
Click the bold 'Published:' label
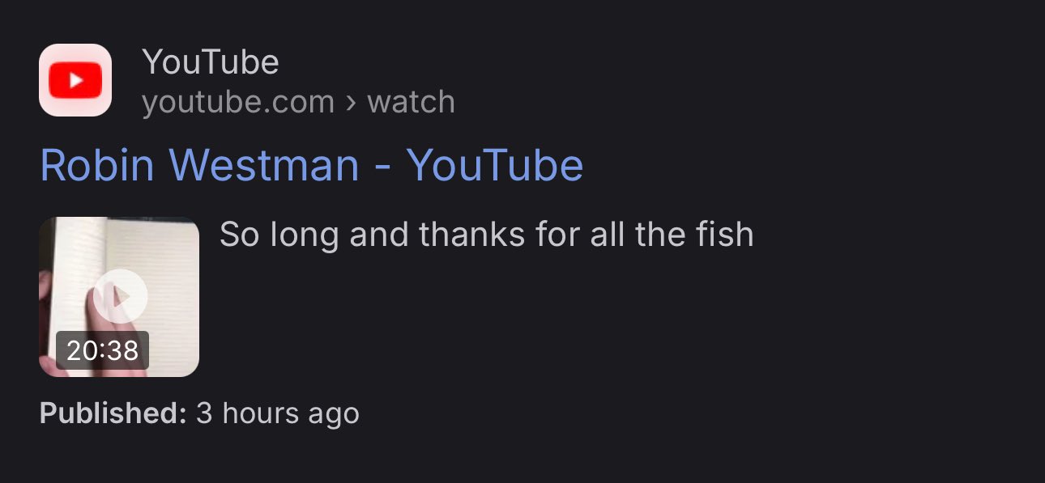(113, 413)
